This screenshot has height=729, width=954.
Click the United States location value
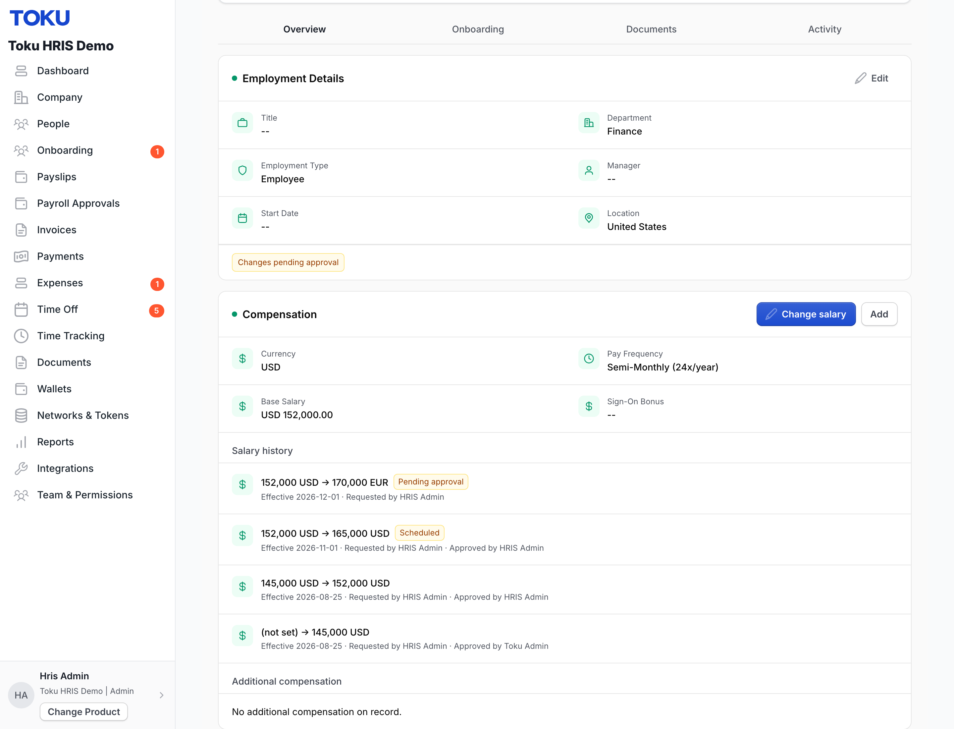636,227
